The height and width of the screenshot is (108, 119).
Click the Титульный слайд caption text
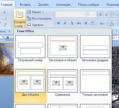coord(30,60)
